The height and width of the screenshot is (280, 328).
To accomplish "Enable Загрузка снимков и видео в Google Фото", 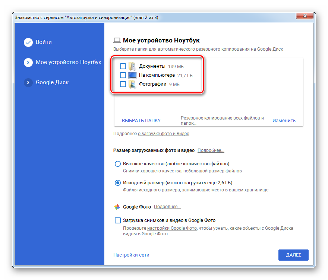I will [118, 220].
